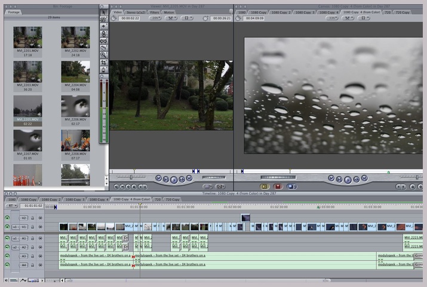The image size is (427, 287).
Task: Click the Overwrite edit red button in Canvas
Action: pos(278,187)
